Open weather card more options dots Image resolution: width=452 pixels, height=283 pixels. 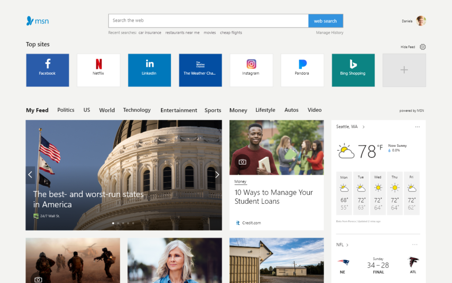(418, 127)
